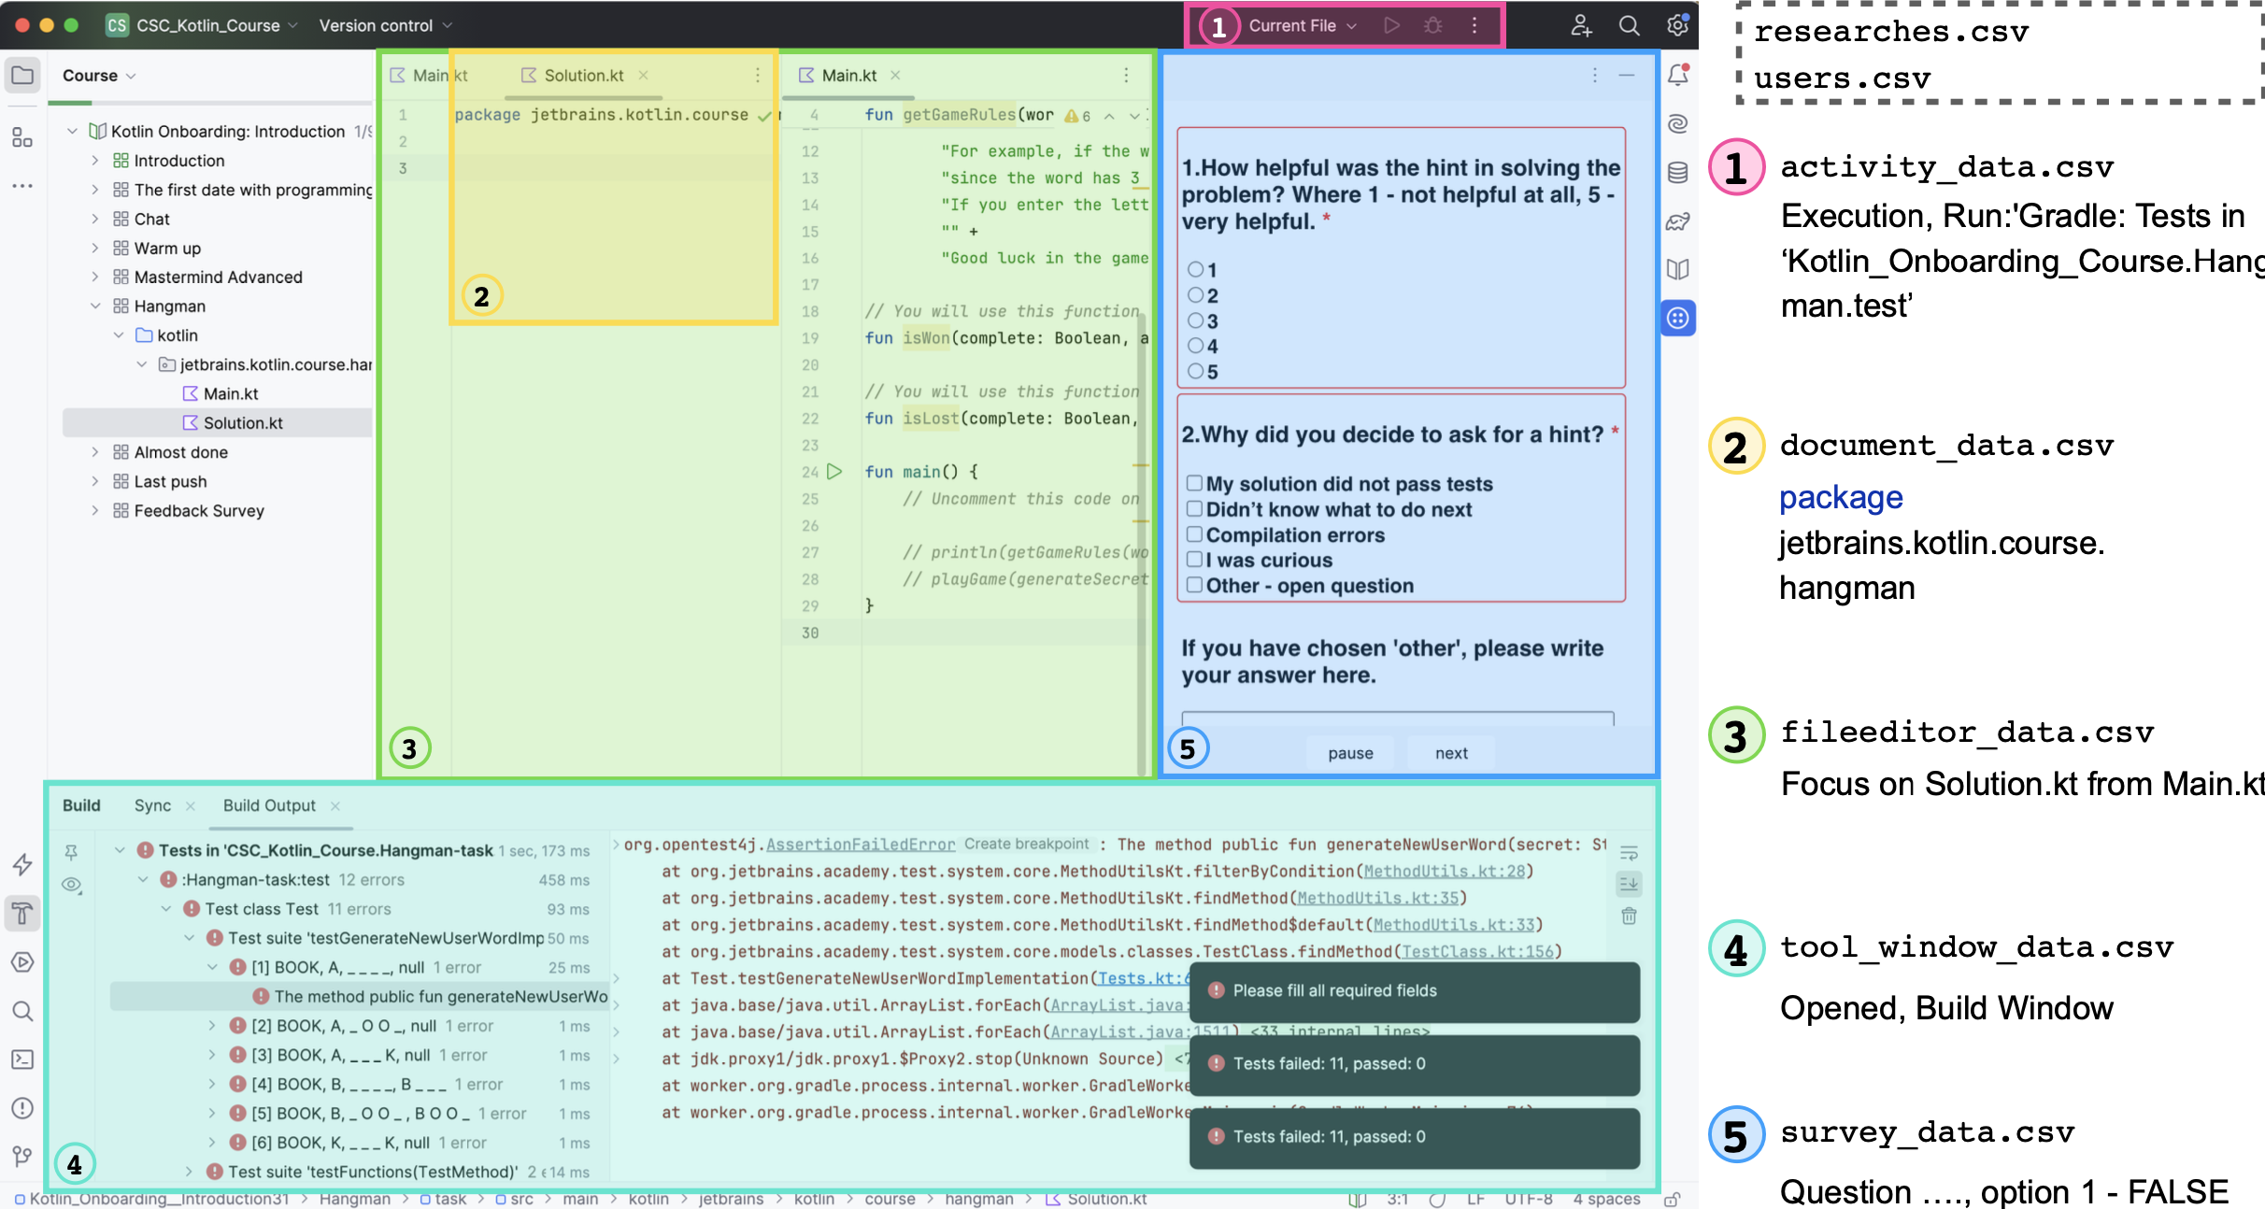The width and height of the screenshot is (2265, 1209).
Task: Expand the '[2] BOOK, A, _ O O _' test node
Action: tap(212, 1026)
